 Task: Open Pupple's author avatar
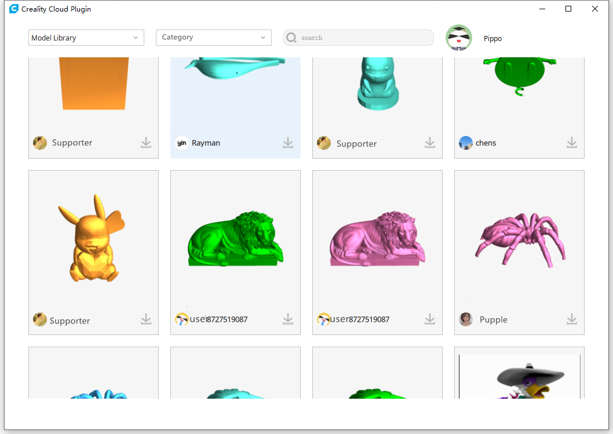click(x=466, y=319)
